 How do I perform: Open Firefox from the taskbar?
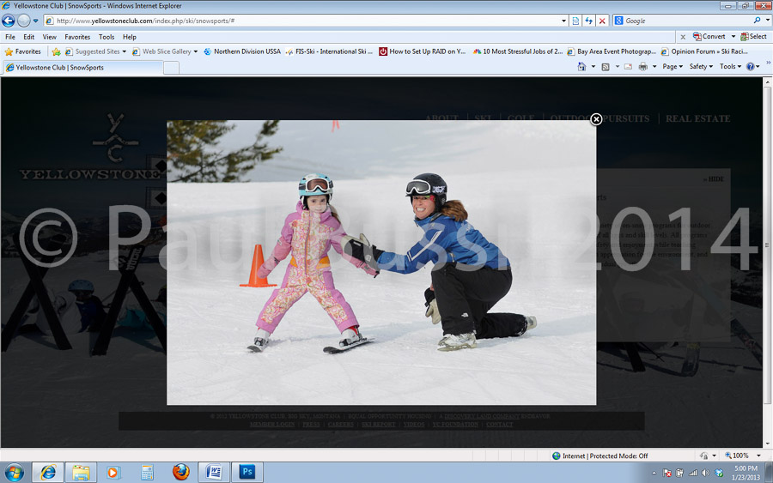(x=180, y=473)
